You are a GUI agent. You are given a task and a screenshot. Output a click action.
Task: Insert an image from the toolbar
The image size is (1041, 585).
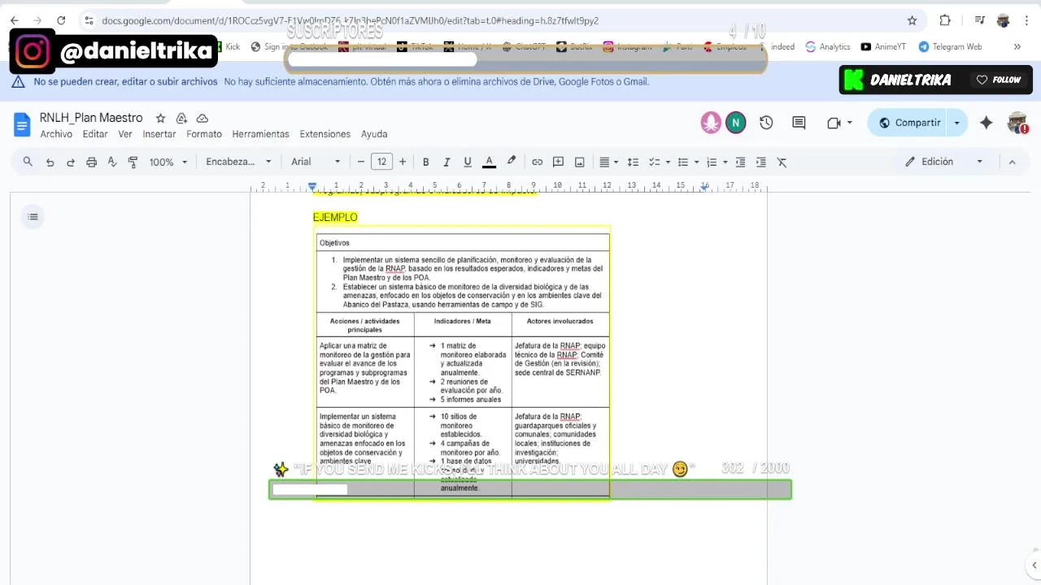click(579, 162)
